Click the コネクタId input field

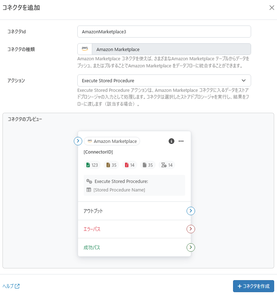(164, 32)
